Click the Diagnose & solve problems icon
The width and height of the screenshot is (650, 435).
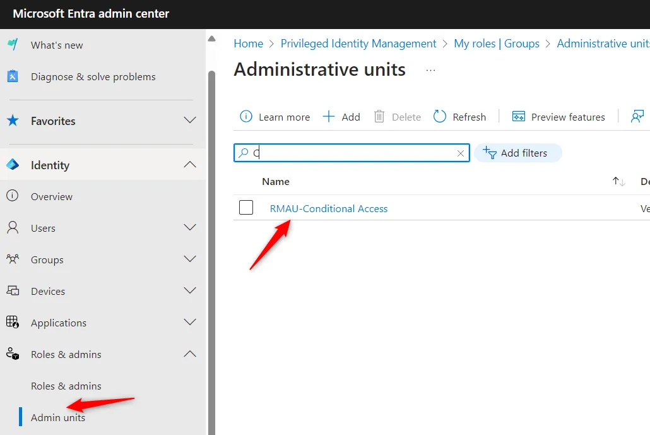pos(13,76)
